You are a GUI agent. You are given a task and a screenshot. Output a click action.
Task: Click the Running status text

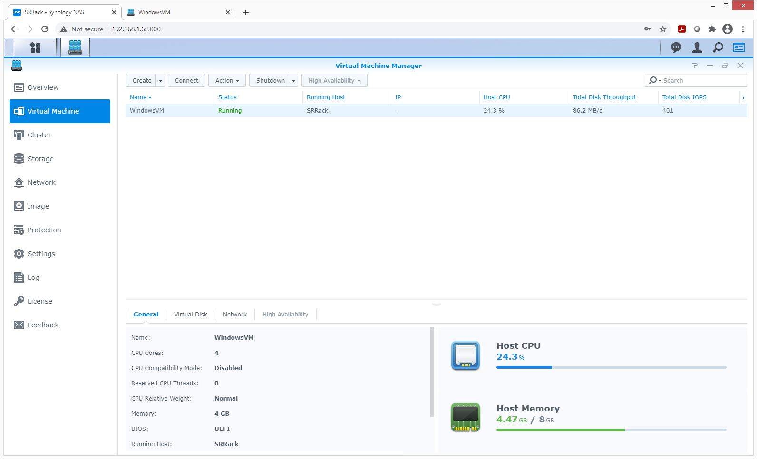coord(230,111)
